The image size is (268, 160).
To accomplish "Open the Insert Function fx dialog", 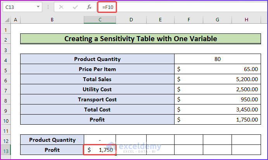I will point(89,7).
